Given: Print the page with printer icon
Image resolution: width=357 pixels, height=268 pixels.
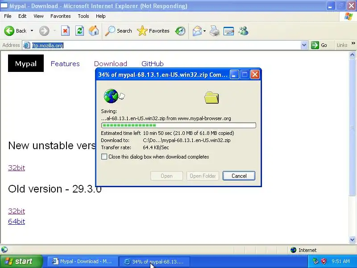Looking at the screenshot, I should pyautogui.click(x=215, y=31).
